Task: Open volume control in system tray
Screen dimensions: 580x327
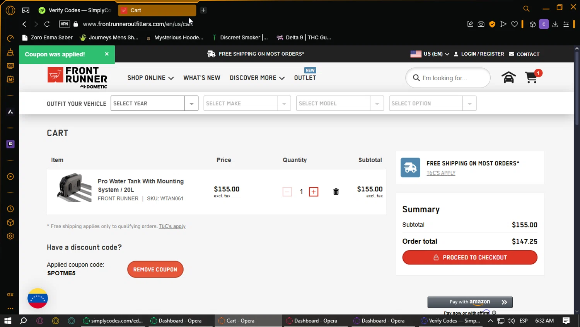Action: 511,321
